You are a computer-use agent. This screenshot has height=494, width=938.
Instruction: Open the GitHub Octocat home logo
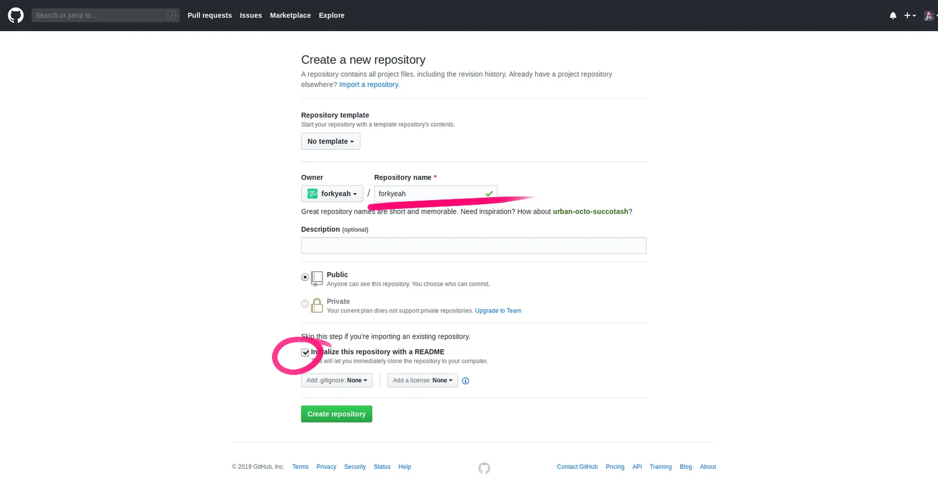point(16,15)
